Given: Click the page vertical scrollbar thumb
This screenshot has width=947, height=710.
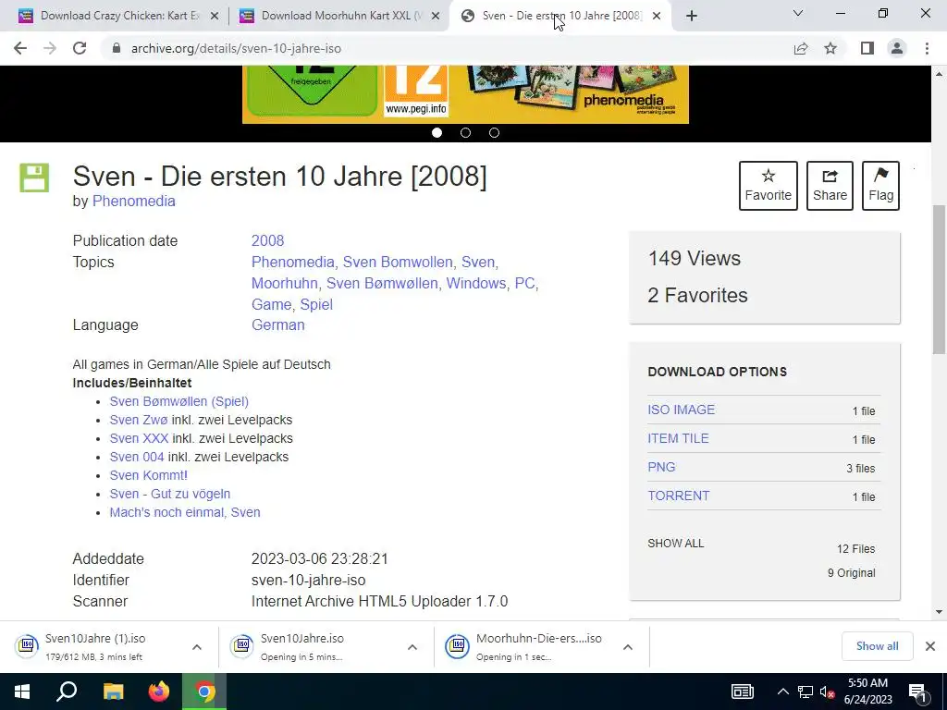Looking at the screenshot, I should (x=939, y=279).
